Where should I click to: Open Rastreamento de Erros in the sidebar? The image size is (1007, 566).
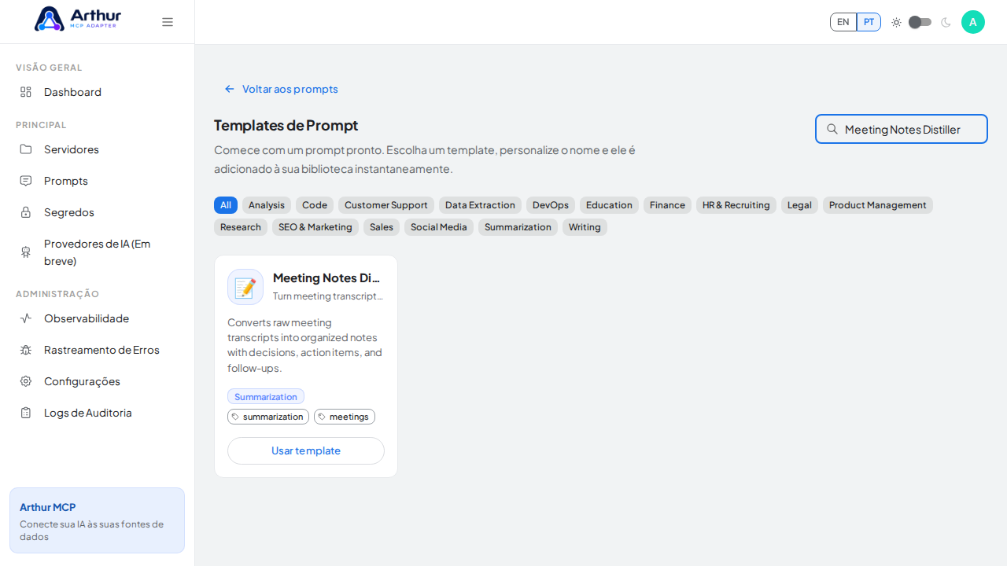pyautogui.click(x=98, y=350)
